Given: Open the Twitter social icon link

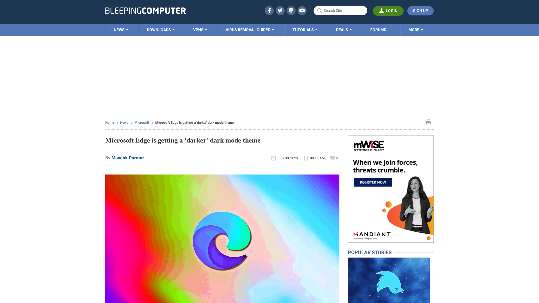Looking at the screenshot, I should [x=280, y=10].
